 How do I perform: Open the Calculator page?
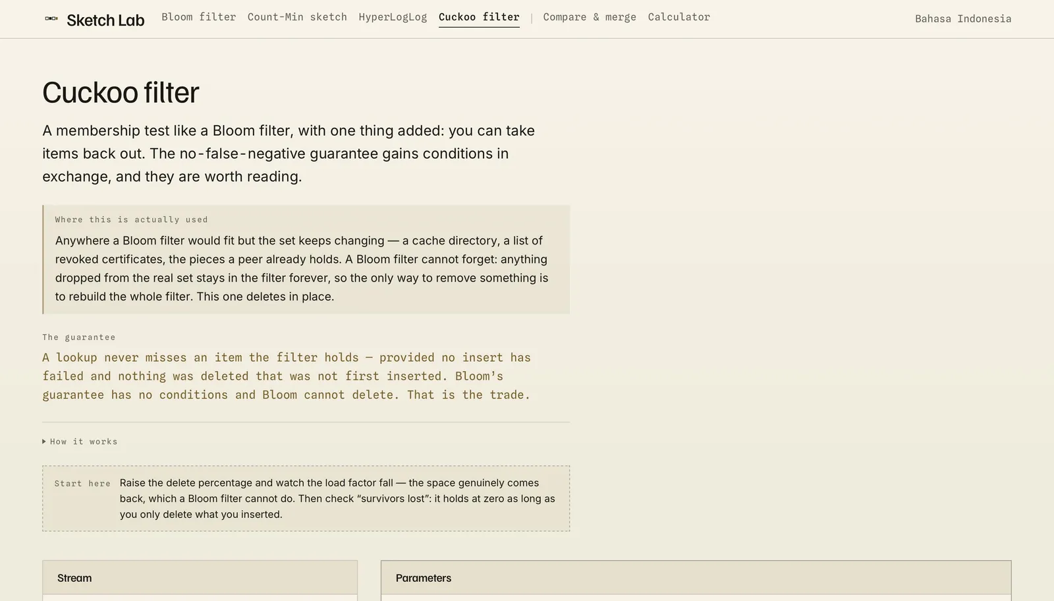pos(679,17)
